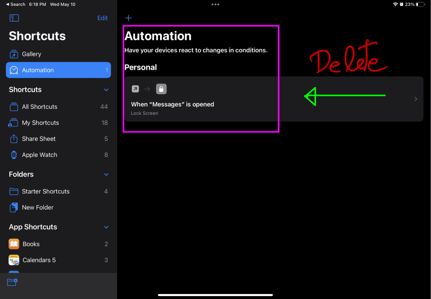Tap the plus icon to add automation

128,18
